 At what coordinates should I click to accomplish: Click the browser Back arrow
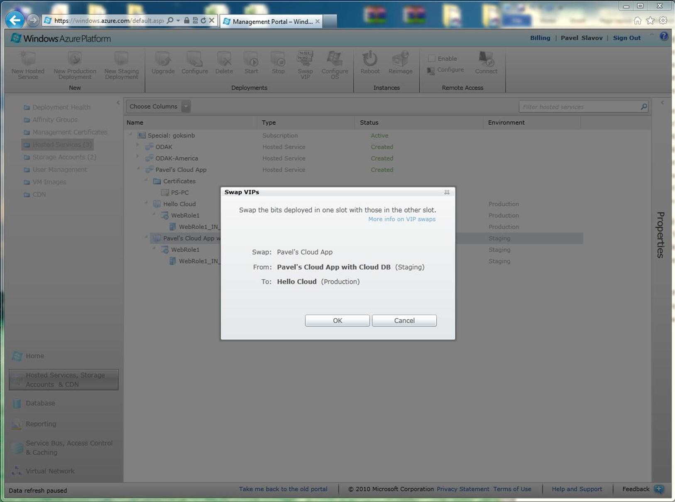[15, 20]
